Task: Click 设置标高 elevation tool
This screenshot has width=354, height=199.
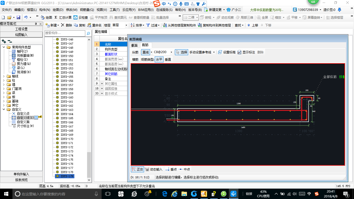Action: [226, 52]
